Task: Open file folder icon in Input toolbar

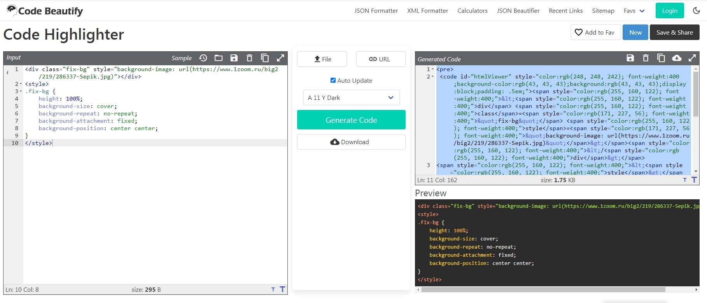Action: pyautogui.click(x=219, y=58)
